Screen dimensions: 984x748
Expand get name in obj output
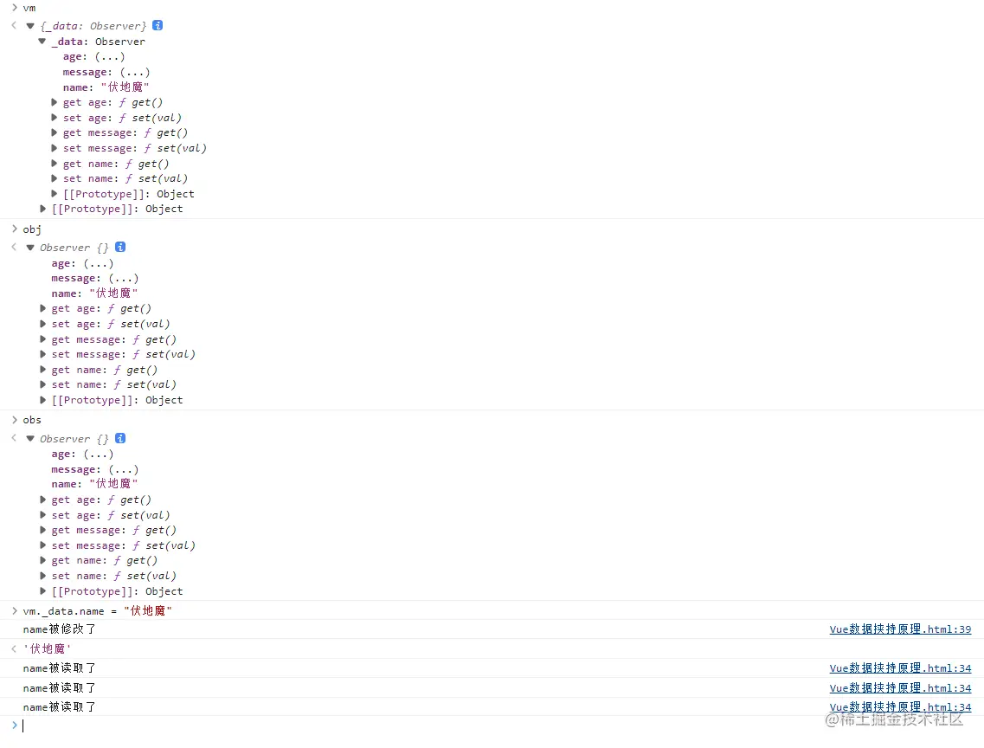42,370
